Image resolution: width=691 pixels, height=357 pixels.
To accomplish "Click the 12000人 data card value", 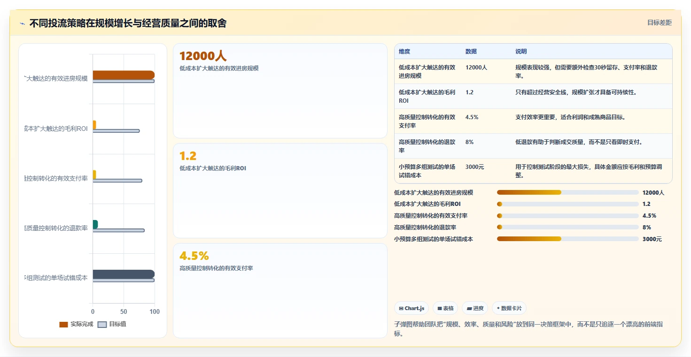I will (x=203, y=56).
